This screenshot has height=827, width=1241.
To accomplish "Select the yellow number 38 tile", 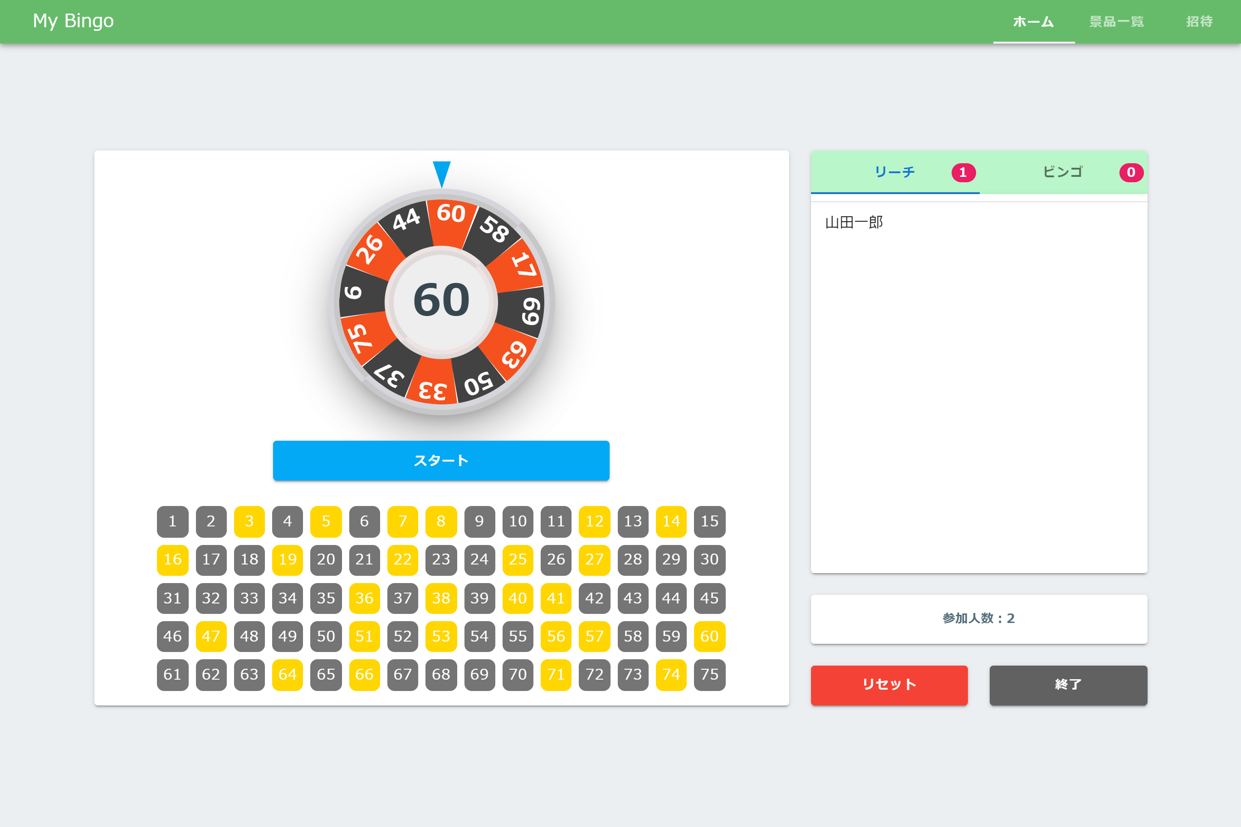I will click(x=441, y=598).
